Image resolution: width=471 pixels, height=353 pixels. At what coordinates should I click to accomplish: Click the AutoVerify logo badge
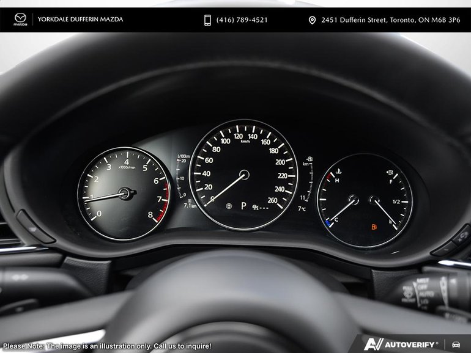coord(402,344)
